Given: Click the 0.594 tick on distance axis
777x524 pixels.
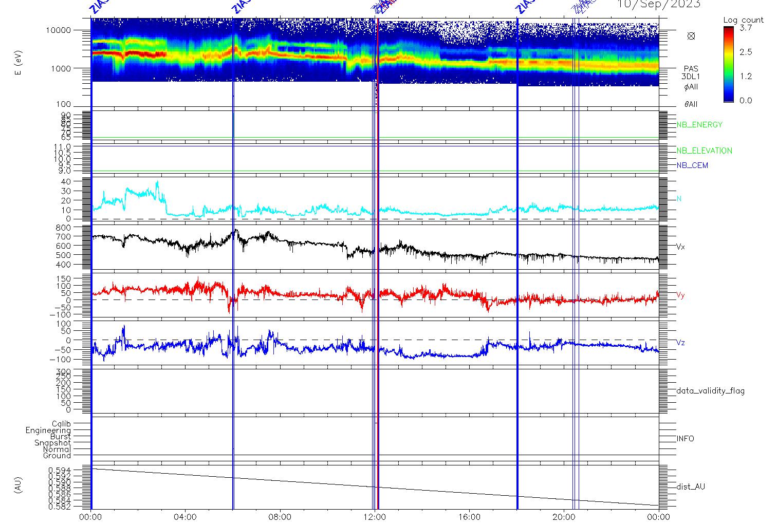Looking at the screenshot, I should pyautogui.click(x=60, y=470).
